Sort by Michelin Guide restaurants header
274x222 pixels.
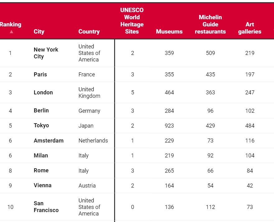pyautogui.click(x=210, y=24)
